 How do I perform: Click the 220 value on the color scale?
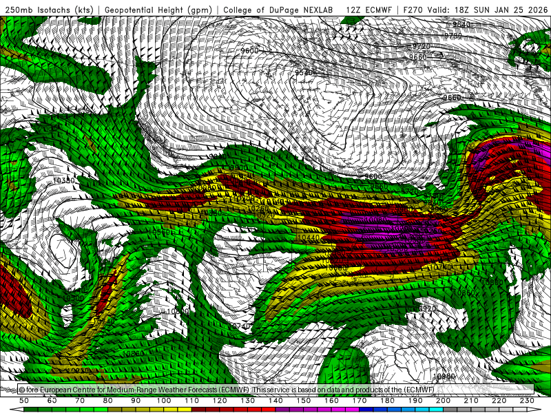click(x=499, y=401)
